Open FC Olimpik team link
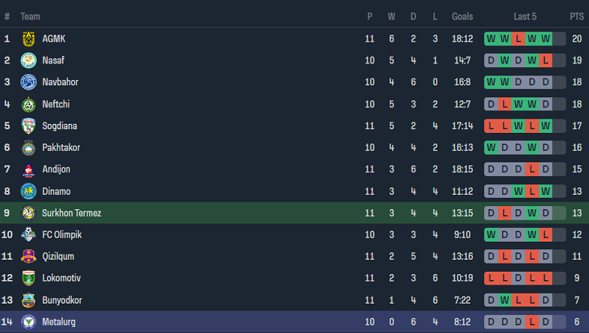 coord(62,235)
